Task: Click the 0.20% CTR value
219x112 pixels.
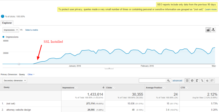Action: 214,110
